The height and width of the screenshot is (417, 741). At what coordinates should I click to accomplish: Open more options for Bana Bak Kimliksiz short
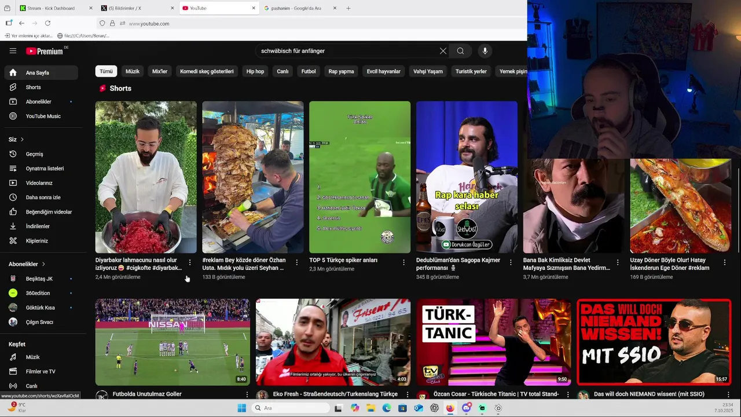point(618,262)
